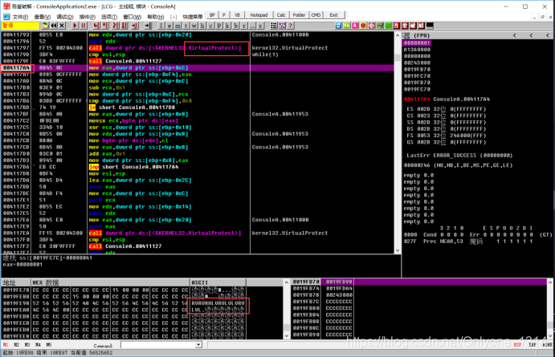
Task: Open the 调试(D) menu
Action: click(x=65, y=17)
